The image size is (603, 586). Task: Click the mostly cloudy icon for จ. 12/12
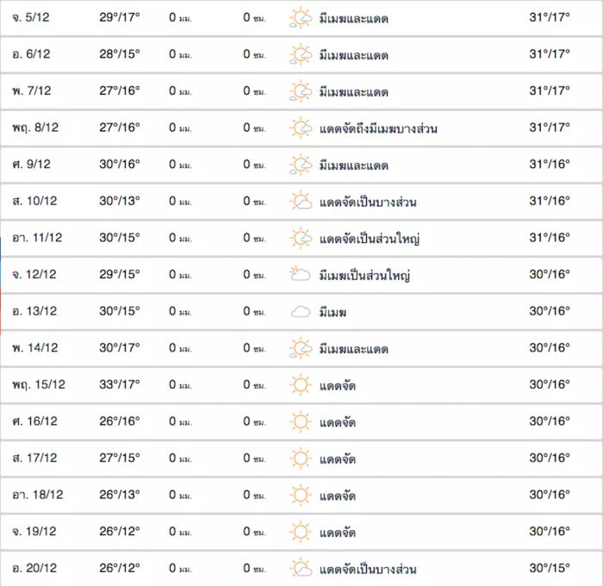(x=300, y=275)
